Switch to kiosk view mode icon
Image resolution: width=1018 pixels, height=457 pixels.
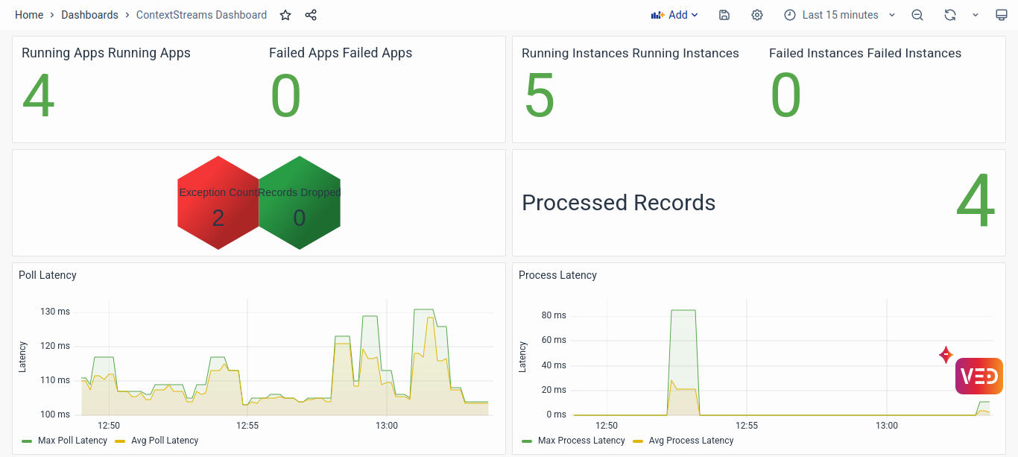tap(1002, 15)
